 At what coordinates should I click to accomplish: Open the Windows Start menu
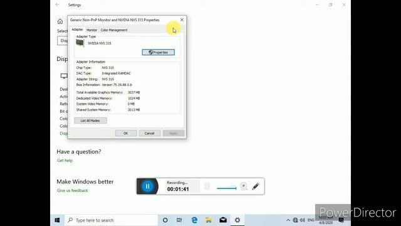tap(57, 220)
